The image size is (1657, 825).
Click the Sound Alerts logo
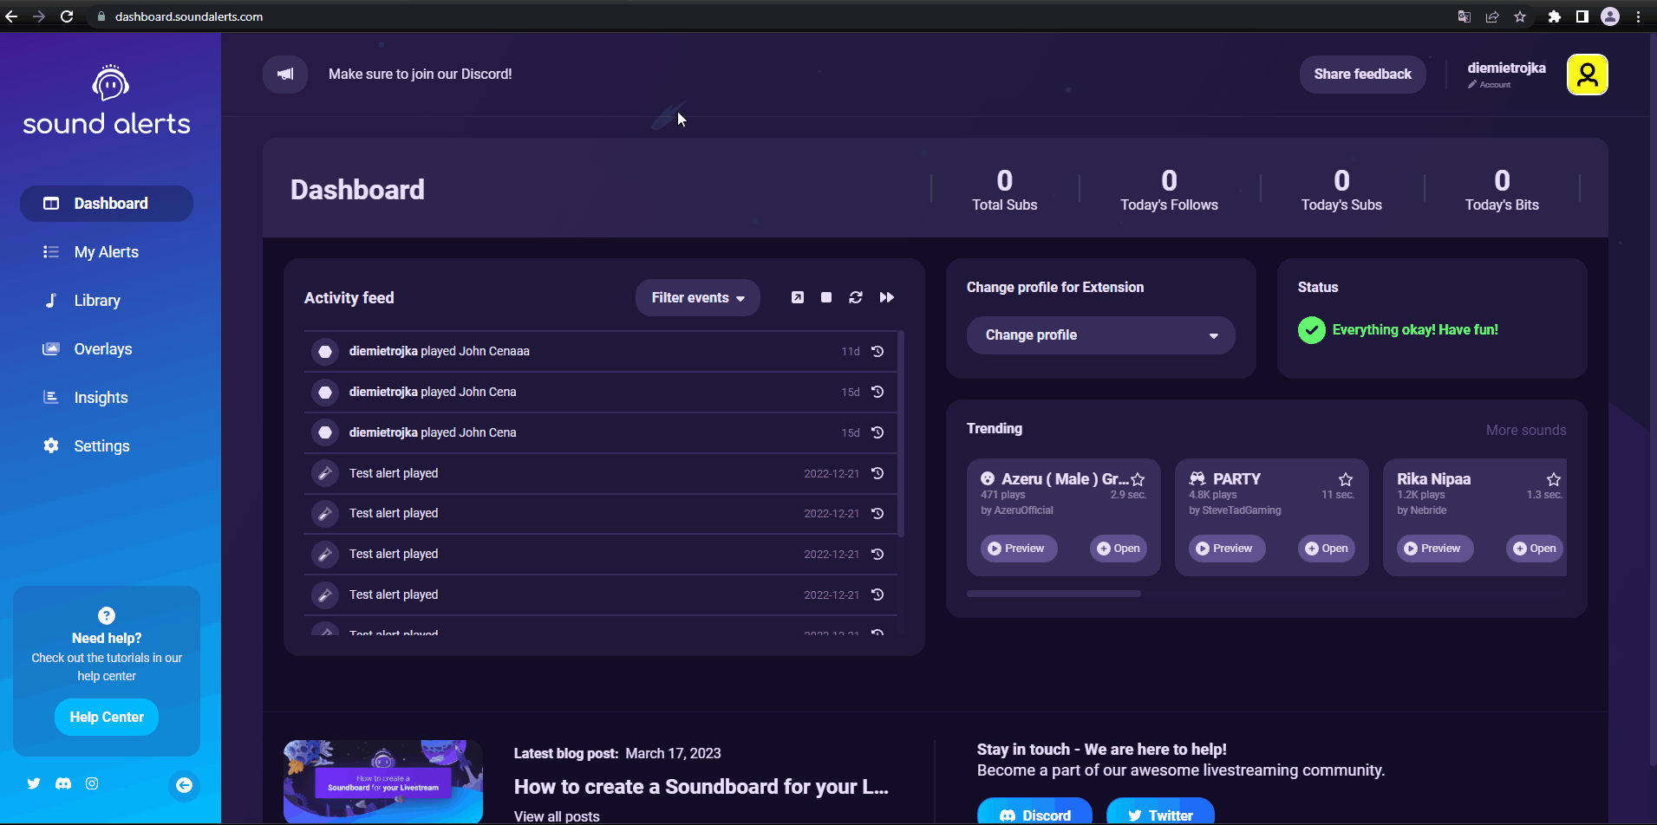coord(107,101)
